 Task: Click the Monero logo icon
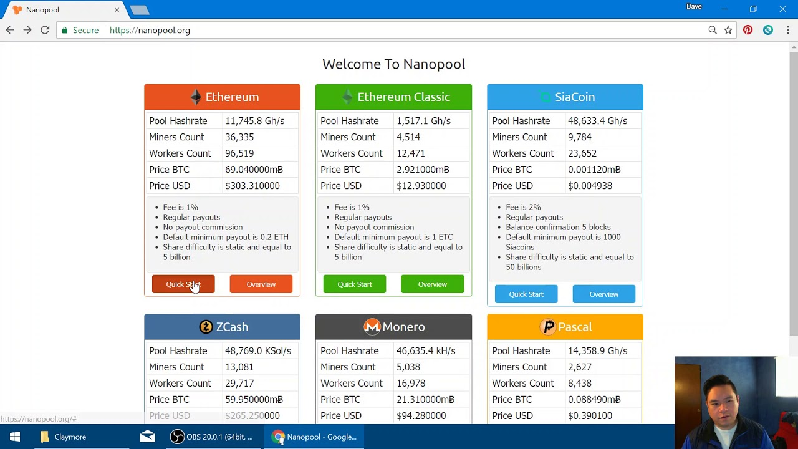pos(372,327)
